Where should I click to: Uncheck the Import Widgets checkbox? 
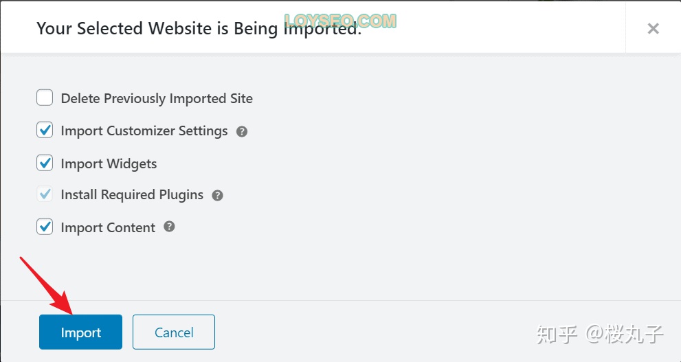point(45,163)
